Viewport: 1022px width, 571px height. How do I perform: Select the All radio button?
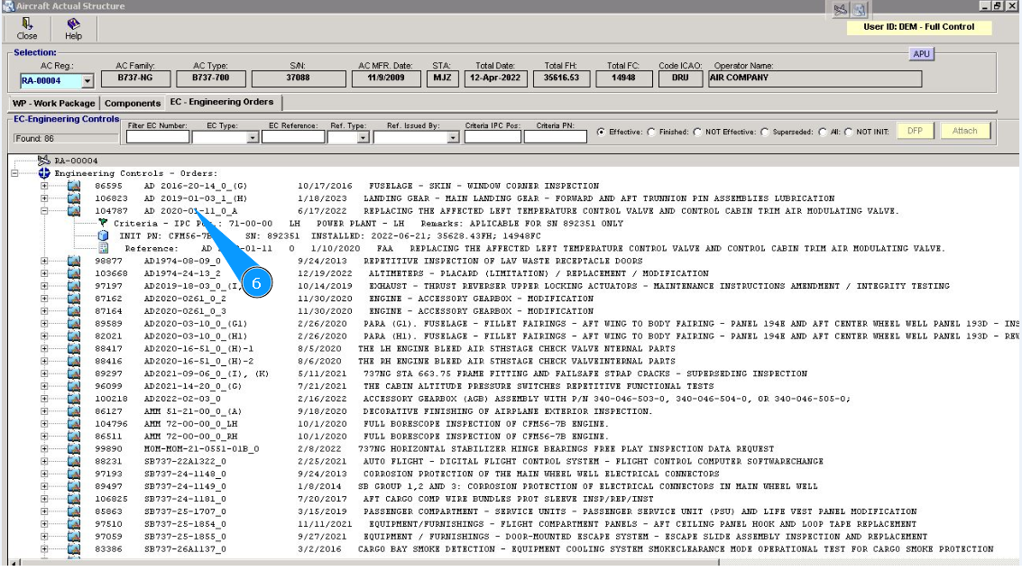823,132
